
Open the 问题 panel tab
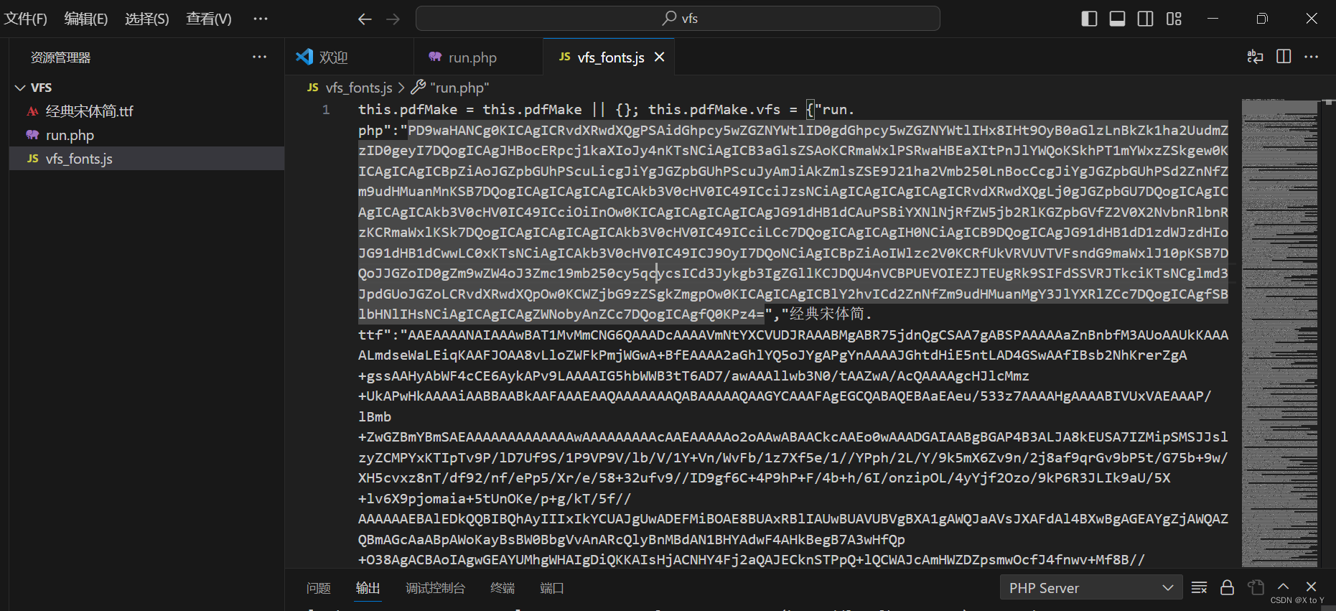[319, 588]
